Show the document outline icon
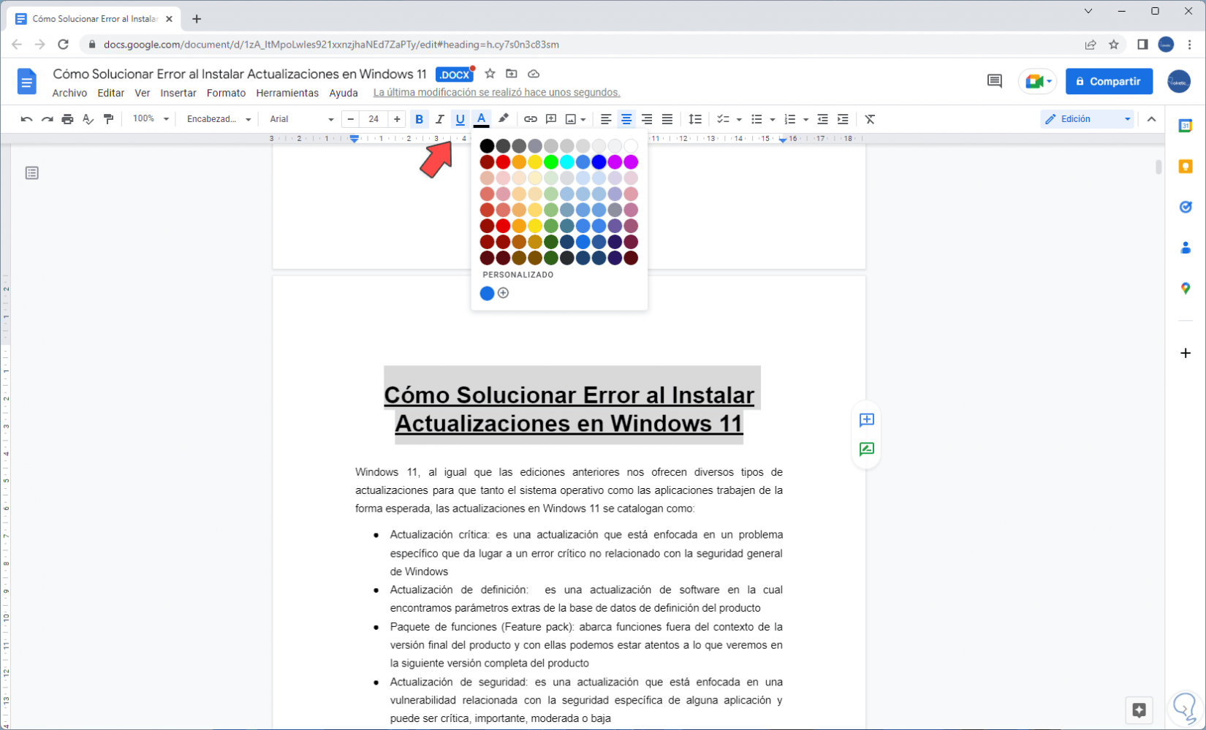Viewport: 1206px width, 730px height. tap(31, 173)
